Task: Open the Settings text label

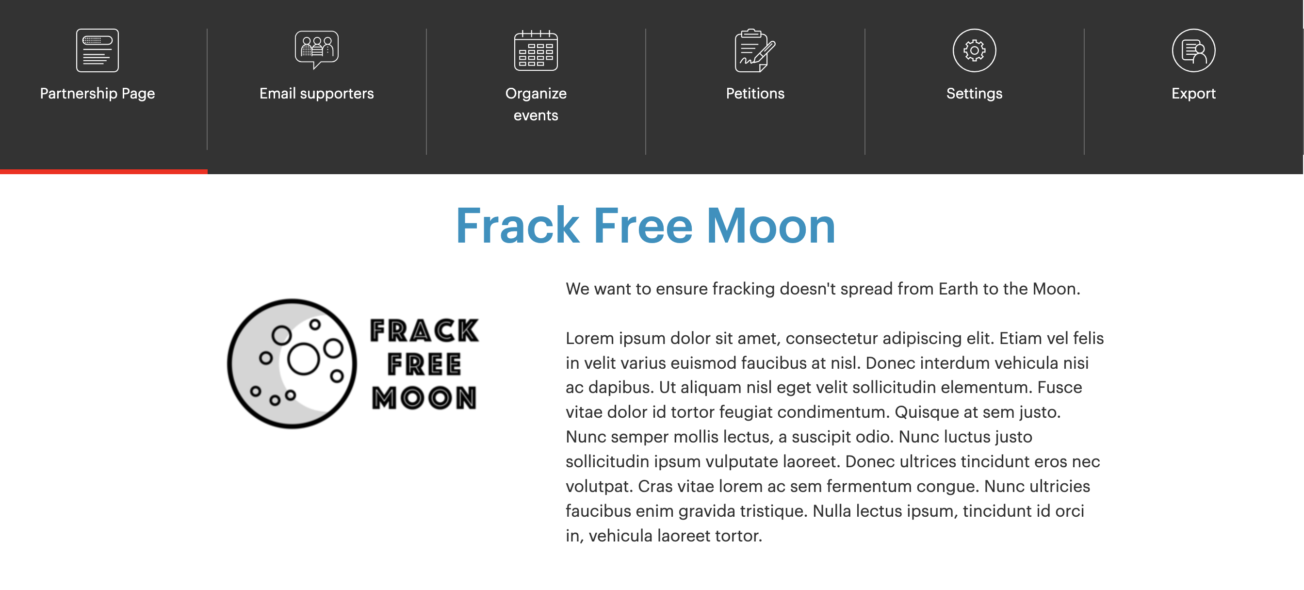Action: click(x=974, y=93)
